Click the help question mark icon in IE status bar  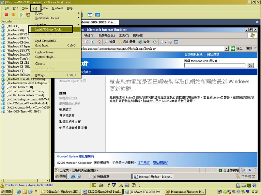(250, 170)
